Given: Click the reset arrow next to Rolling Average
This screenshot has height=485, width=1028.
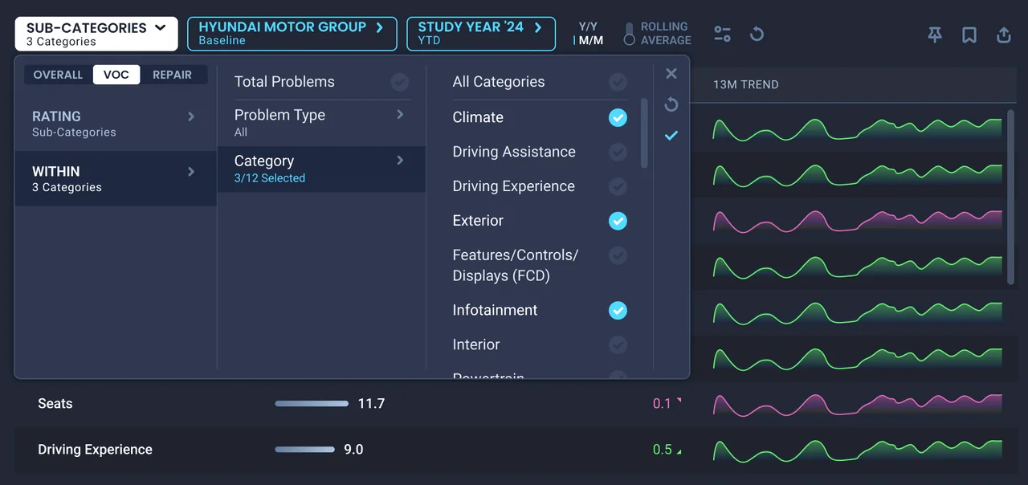Looking at the screenshot, I should tap(757, 34).
